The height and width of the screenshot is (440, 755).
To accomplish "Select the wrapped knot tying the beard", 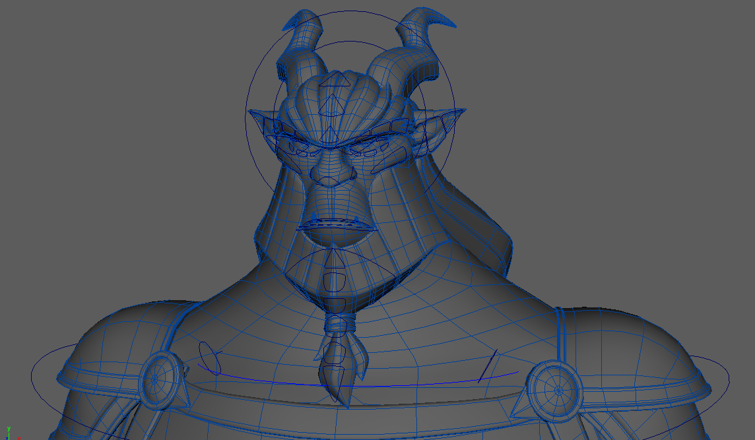I will coord(339,324).
